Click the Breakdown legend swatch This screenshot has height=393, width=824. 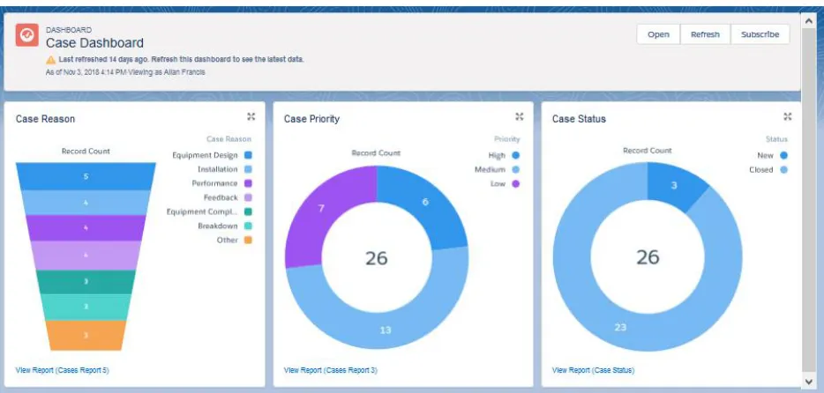249,226
